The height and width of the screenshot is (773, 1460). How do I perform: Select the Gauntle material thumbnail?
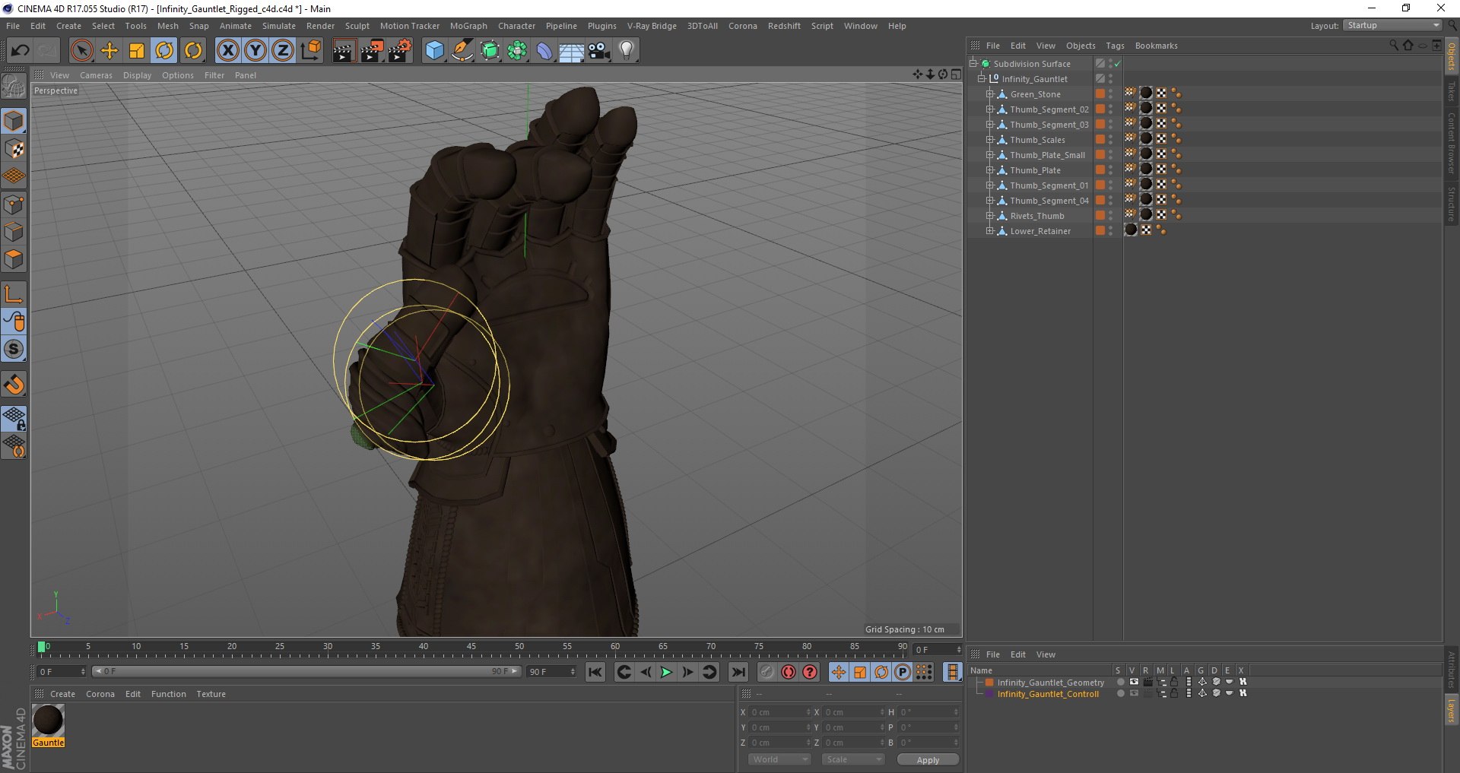coord(48,720)
